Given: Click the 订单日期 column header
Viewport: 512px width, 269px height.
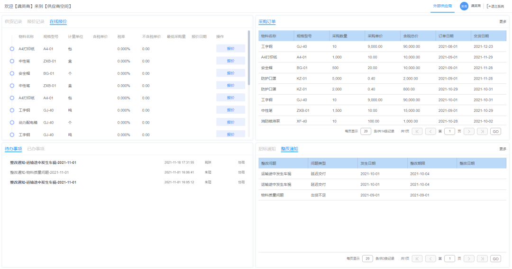Looking at the screenshot, I should (453, 36).
